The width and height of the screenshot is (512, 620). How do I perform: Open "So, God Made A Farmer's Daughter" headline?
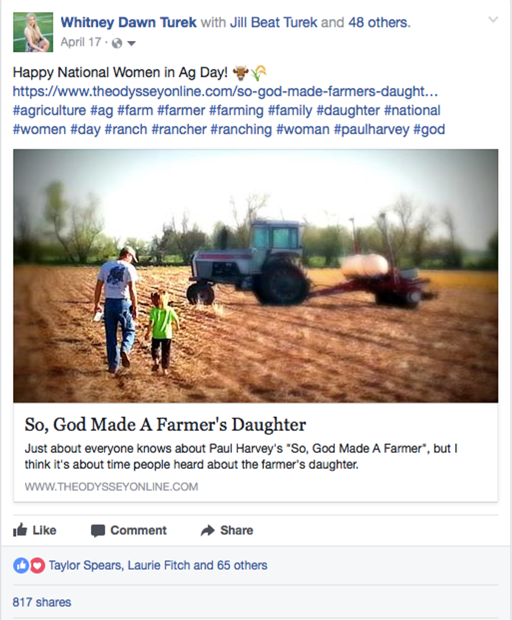(x=165, y=424)
